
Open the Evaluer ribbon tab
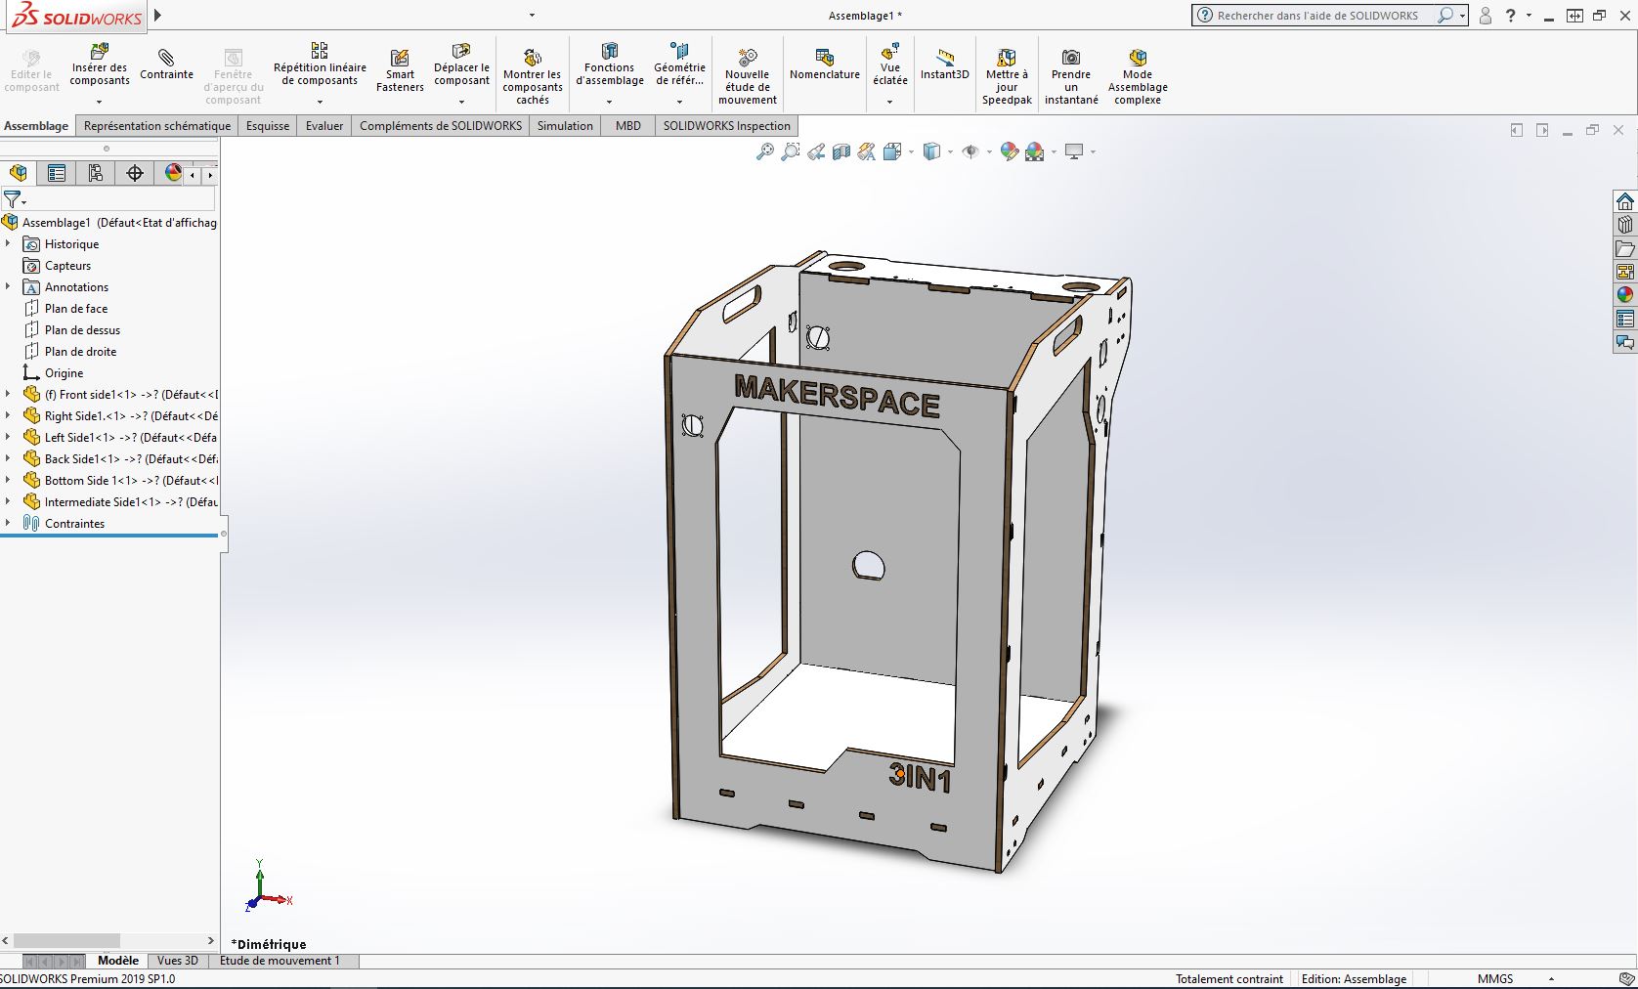(324, 126)
